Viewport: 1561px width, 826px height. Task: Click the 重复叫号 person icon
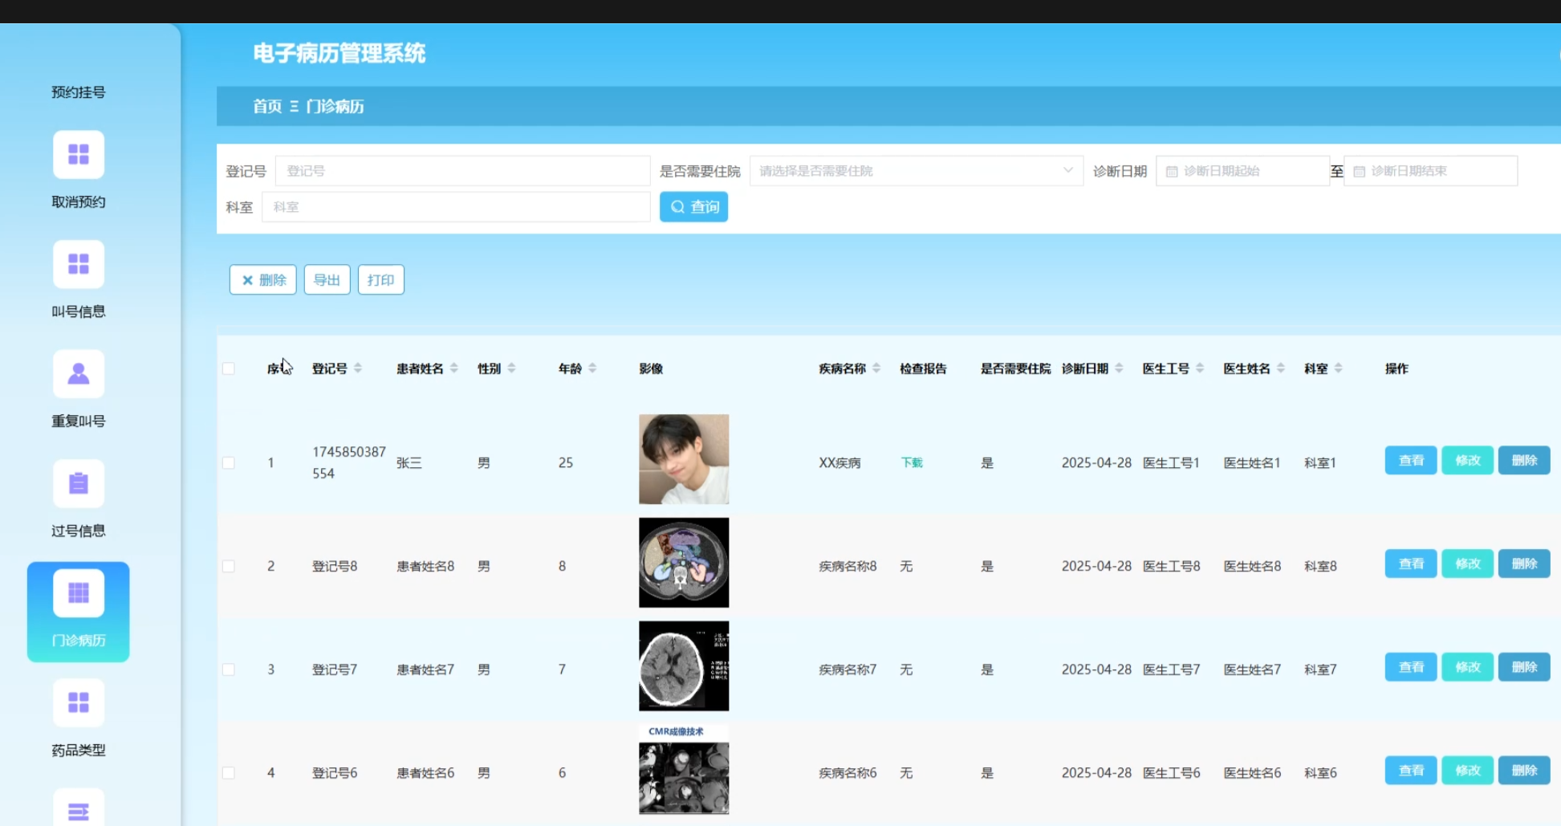[x=79, y=374]
